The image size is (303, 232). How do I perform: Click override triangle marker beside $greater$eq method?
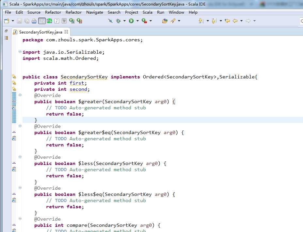[14, 132]
